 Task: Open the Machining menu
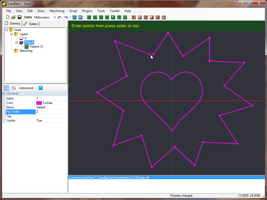coord(57,11)
